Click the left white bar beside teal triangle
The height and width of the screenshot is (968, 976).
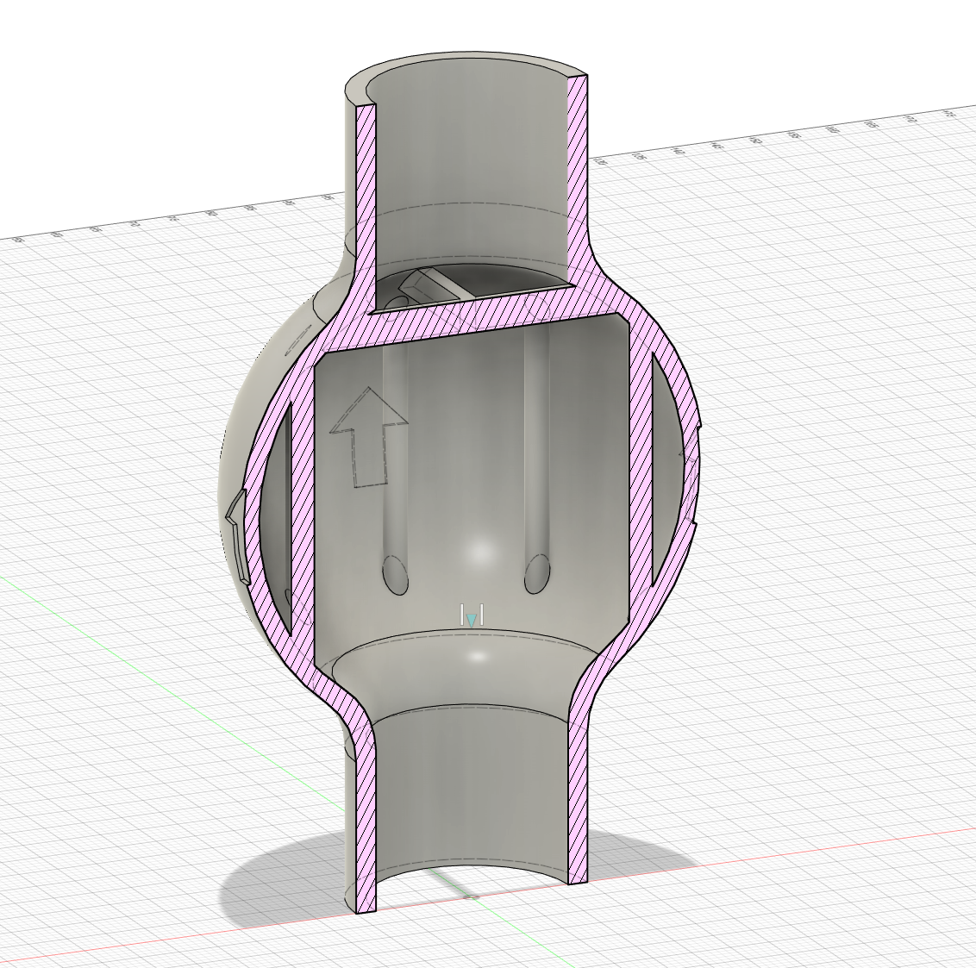pos(462,615)
